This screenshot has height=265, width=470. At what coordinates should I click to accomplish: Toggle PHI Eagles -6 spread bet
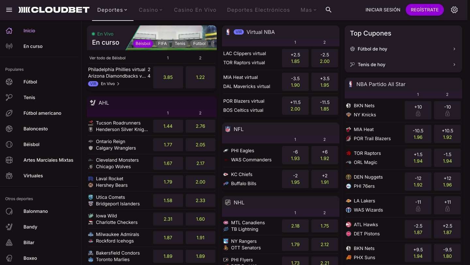295,155
